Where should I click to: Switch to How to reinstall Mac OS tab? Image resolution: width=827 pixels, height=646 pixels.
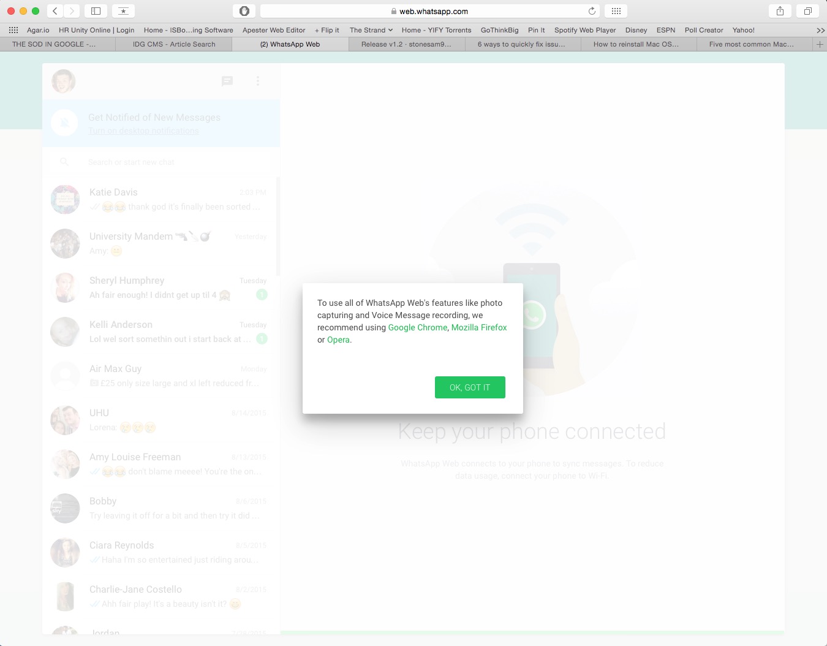tap(639, 44)
